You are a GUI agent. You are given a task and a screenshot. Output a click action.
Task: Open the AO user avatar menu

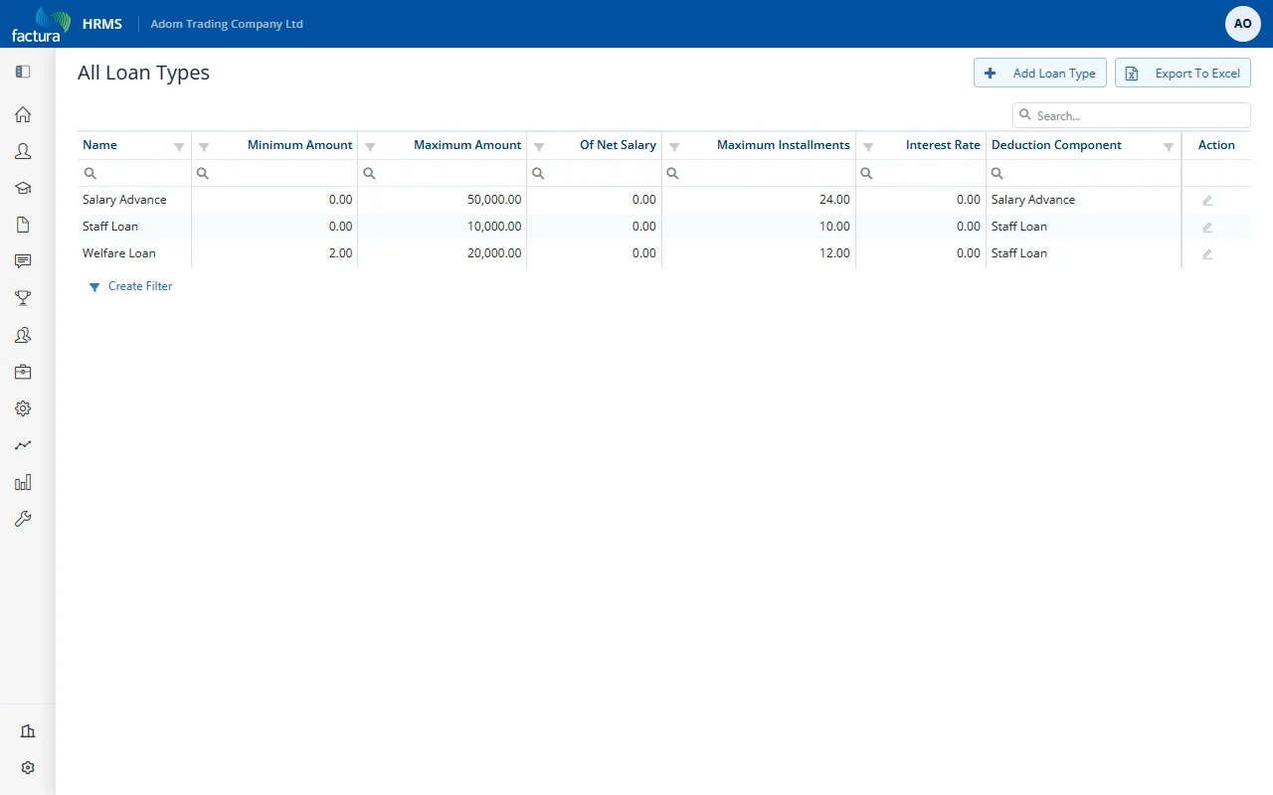click(1243, 24)
